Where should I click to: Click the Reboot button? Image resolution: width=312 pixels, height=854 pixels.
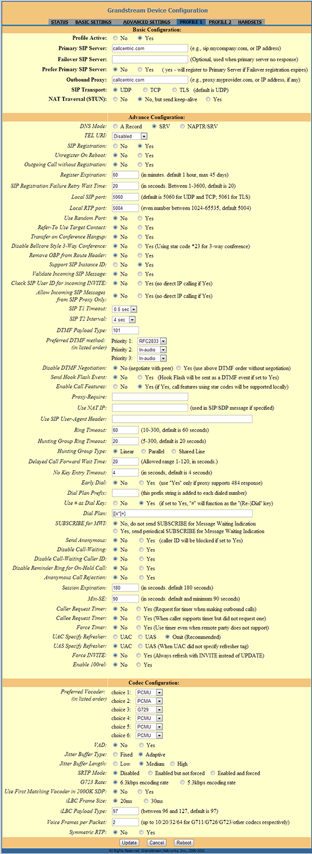(x=183, y=842)
